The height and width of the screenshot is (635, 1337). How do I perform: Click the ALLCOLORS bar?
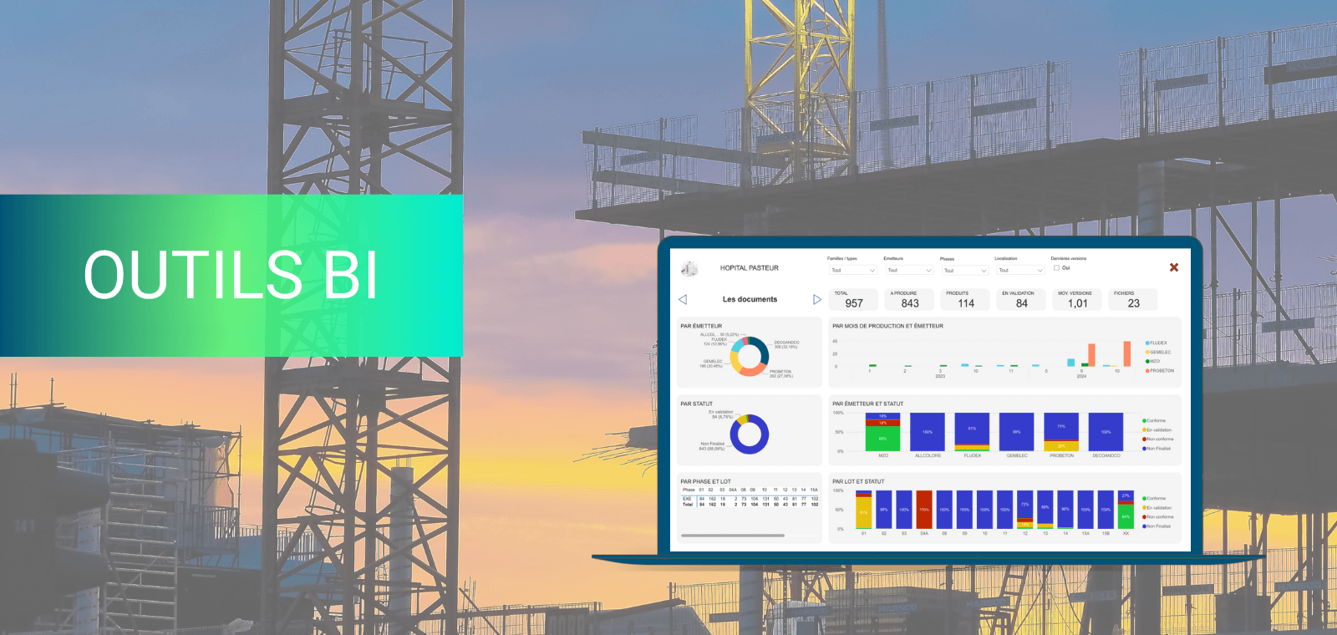point(928,432)
